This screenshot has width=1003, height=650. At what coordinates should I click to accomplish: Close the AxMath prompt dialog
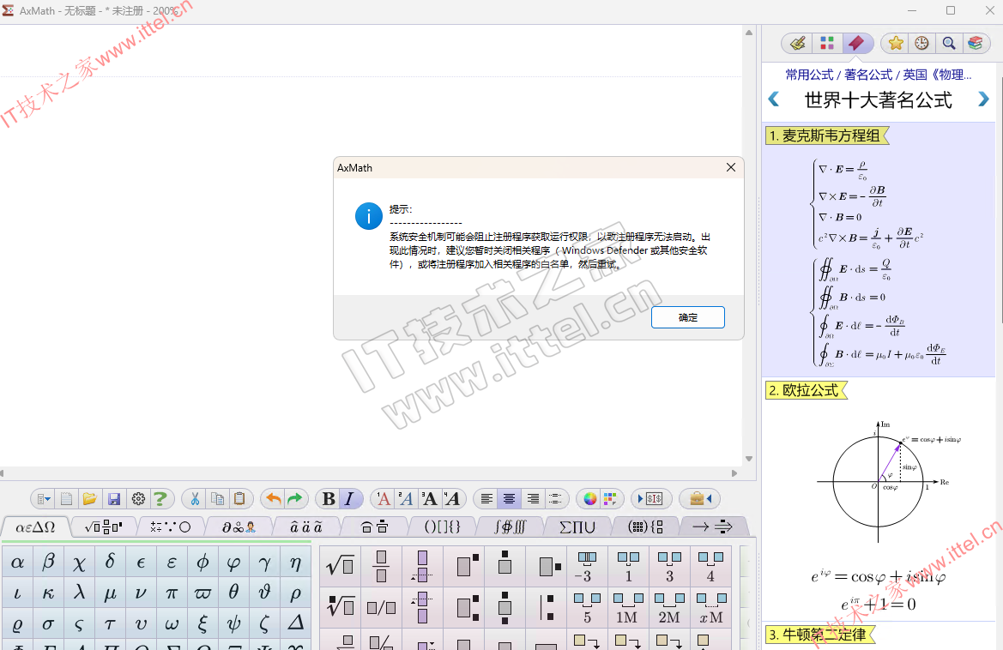[x=730, y=167]
